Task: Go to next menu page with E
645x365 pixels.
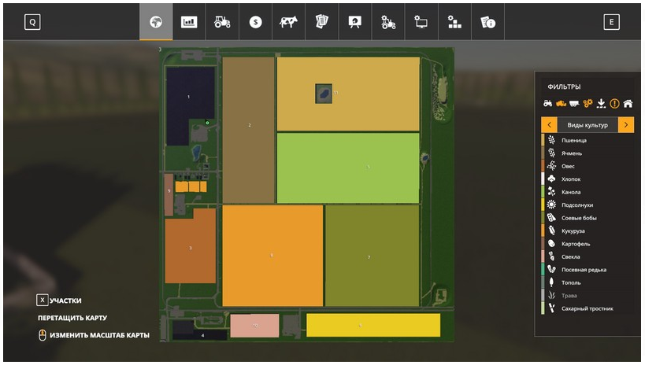Action: pyautogui.click(x=611, y=22)
